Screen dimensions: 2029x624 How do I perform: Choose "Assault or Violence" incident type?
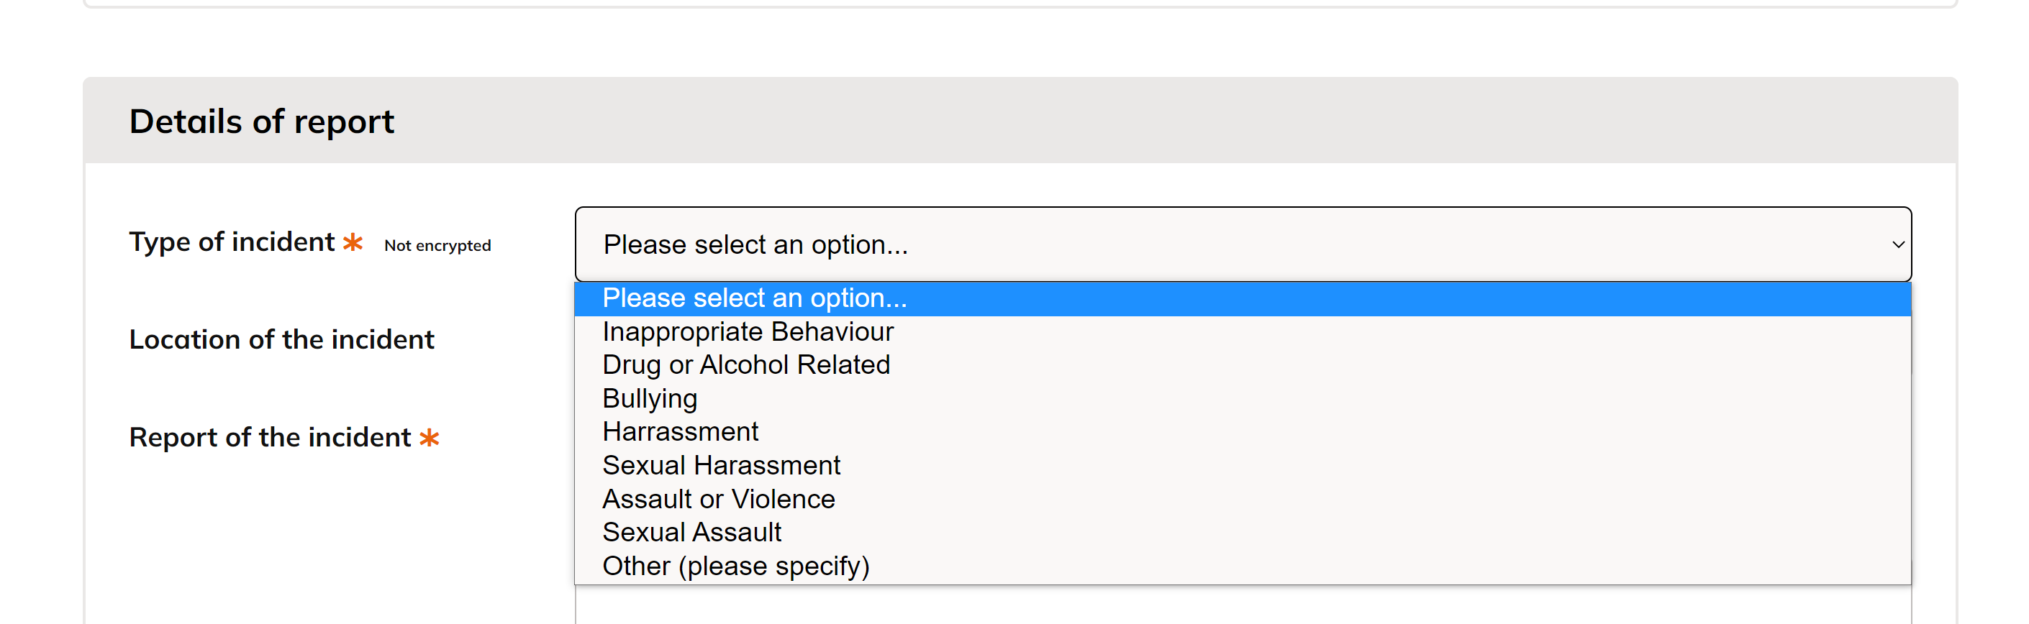click(718, 498)
